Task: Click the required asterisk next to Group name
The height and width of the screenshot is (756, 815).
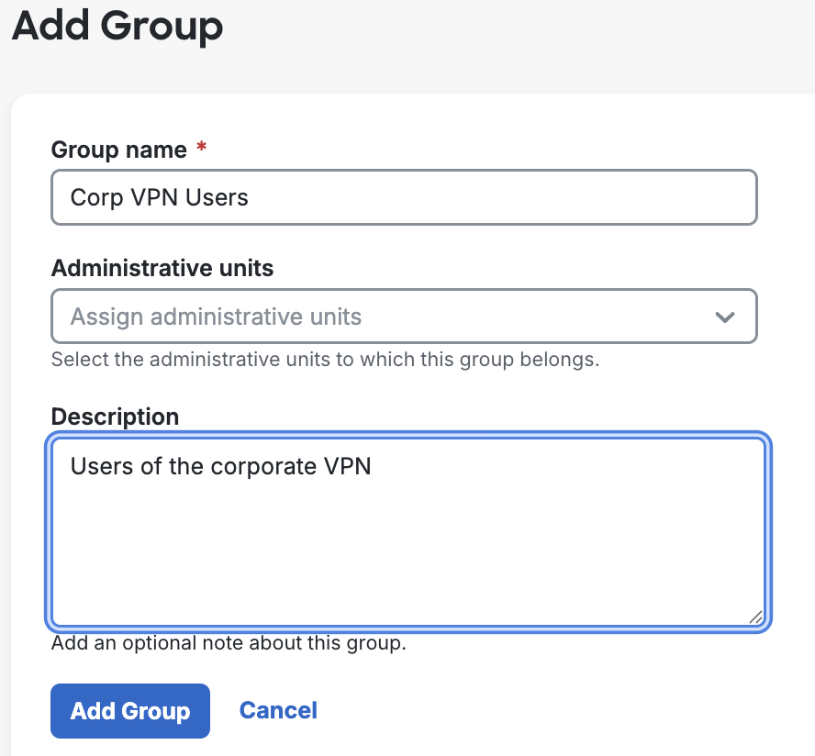Action: [x=201, y=148]
